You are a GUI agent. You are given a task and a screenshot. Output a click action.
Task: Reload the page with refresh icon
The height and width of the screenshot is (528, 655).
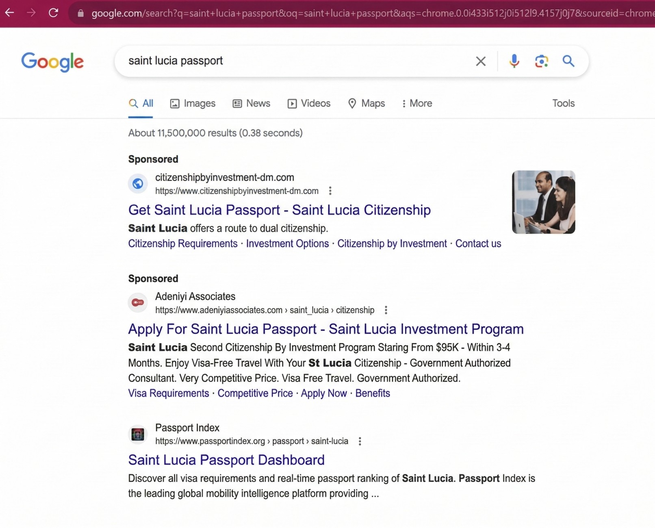point(53,13)
